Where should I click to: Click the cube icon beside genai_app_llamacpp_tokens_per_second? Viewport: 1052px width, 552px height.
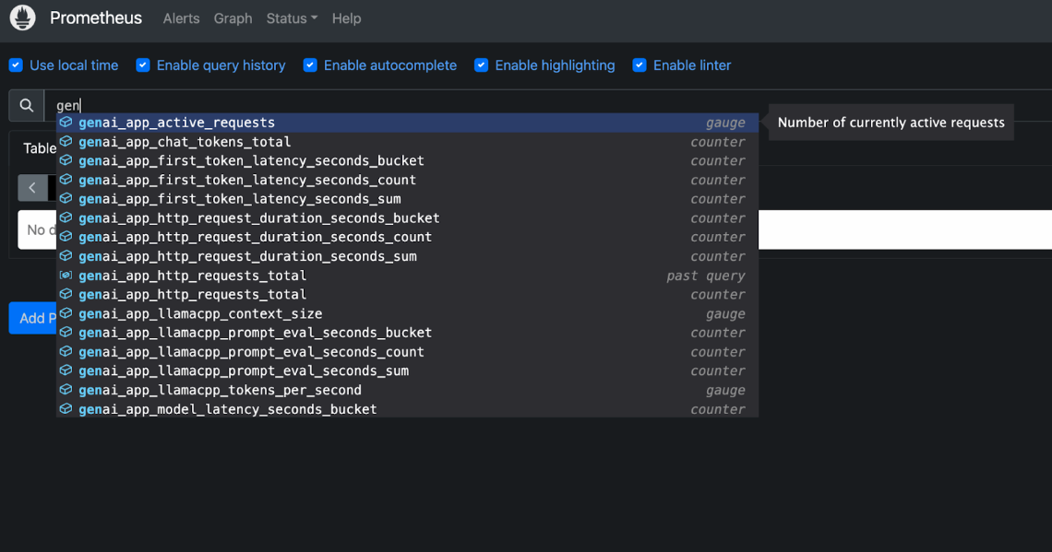66,391
